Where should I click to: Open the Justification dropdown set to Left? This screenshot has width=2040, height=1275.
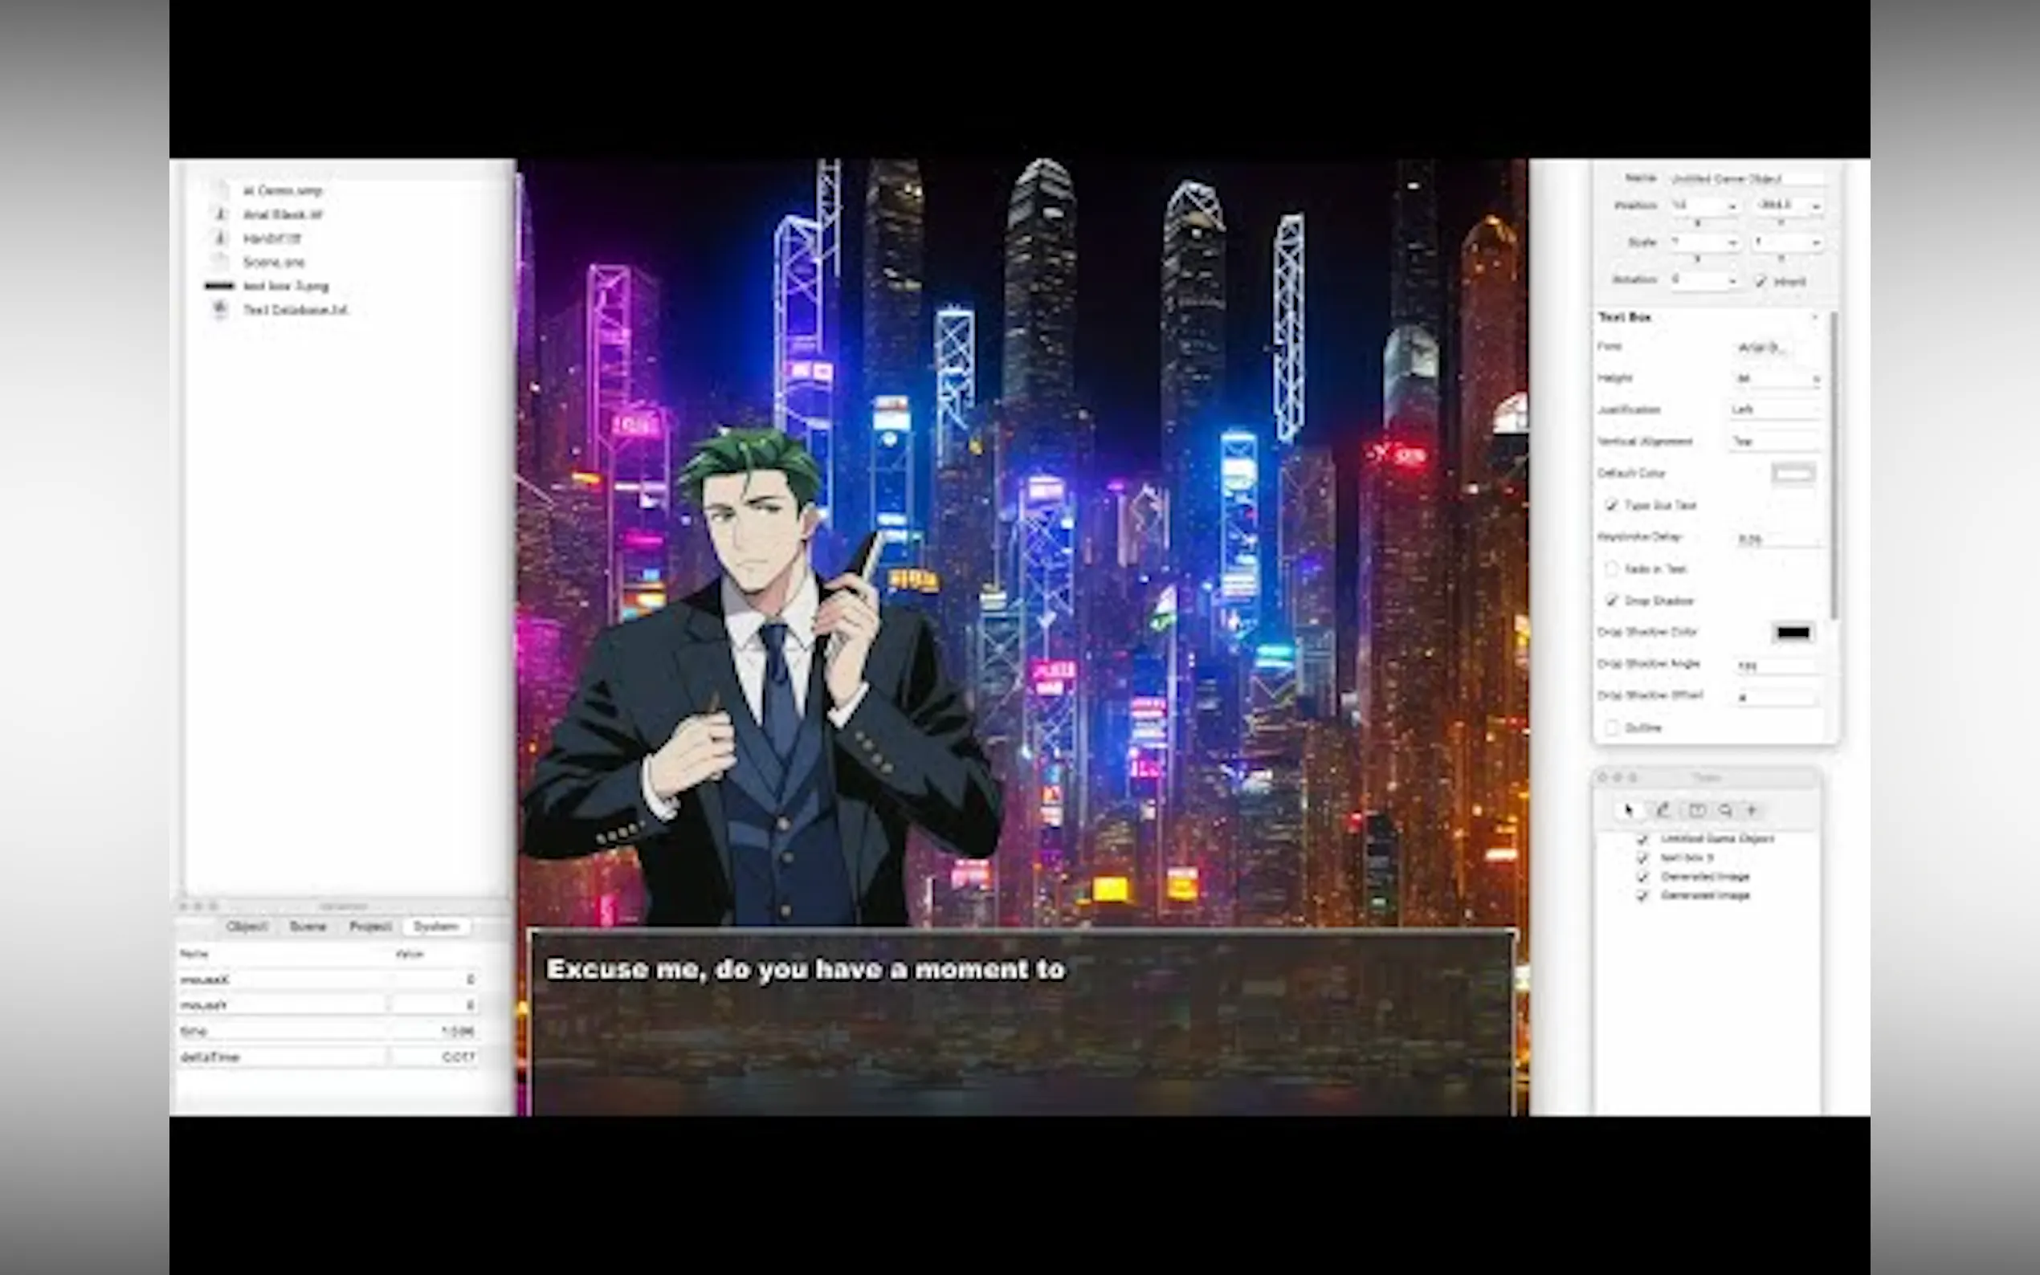[1773, 409]
